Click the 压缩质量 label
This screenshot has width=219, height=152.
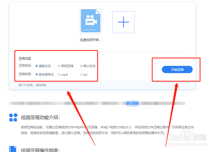(x=25, y=65)
